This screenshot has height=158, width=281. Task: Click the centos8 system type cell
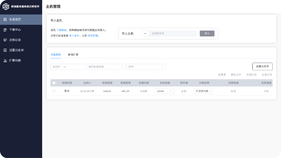pos(107,91)
